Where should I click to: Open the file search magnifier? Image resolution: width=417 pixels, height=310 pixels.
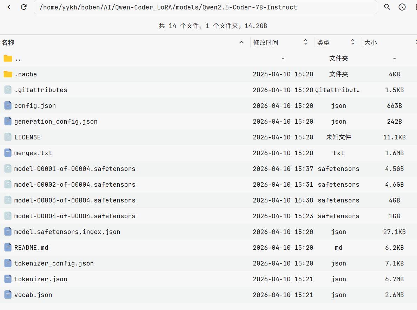387,7
